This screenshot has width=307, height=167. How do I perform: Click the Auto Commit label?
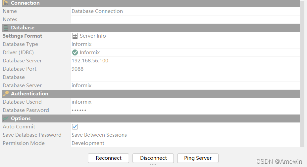coord(19,127)
